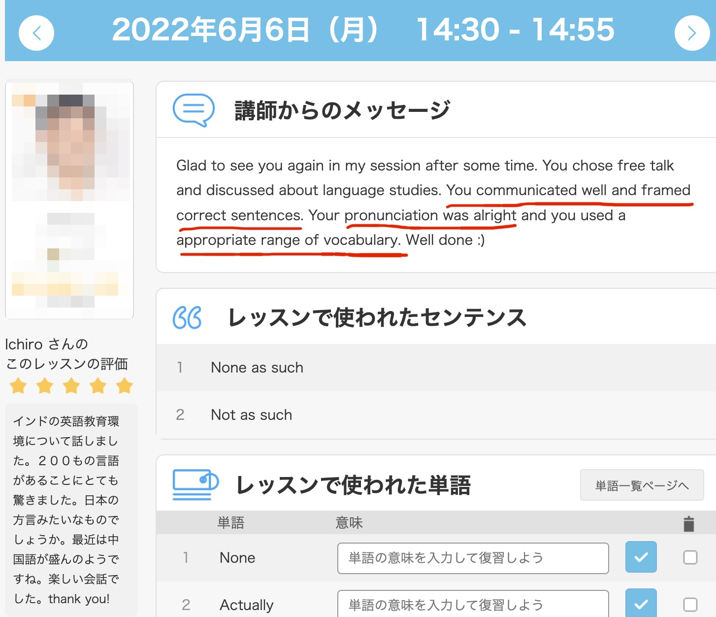
Task: Click the five-star lesson rating
Action: coord(71,385)
